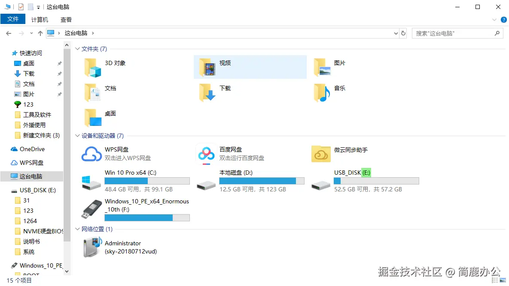Go up one level with the up arrow
The width and height of the screenshot is (509, 286).
[x=40, y=33]
